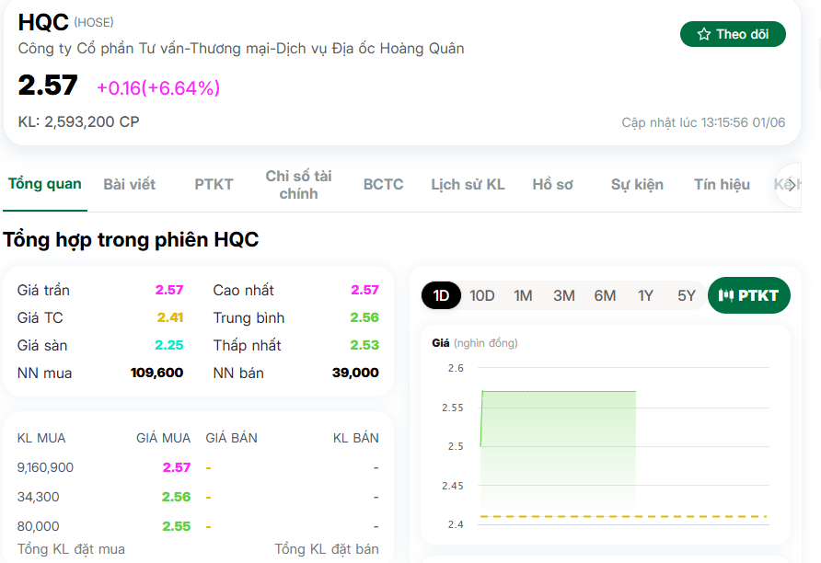
Task: Click the candlestick icon beside PTKT
Action: pos(725,295)
